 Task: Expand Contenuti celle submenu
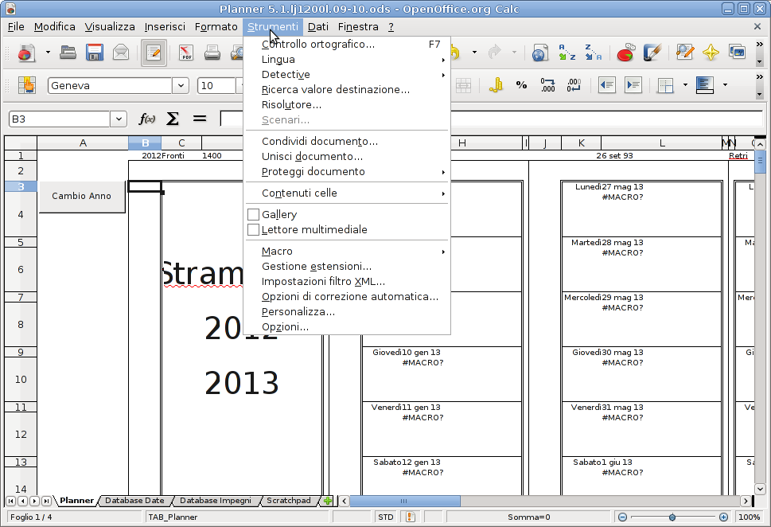pos(347,193)
